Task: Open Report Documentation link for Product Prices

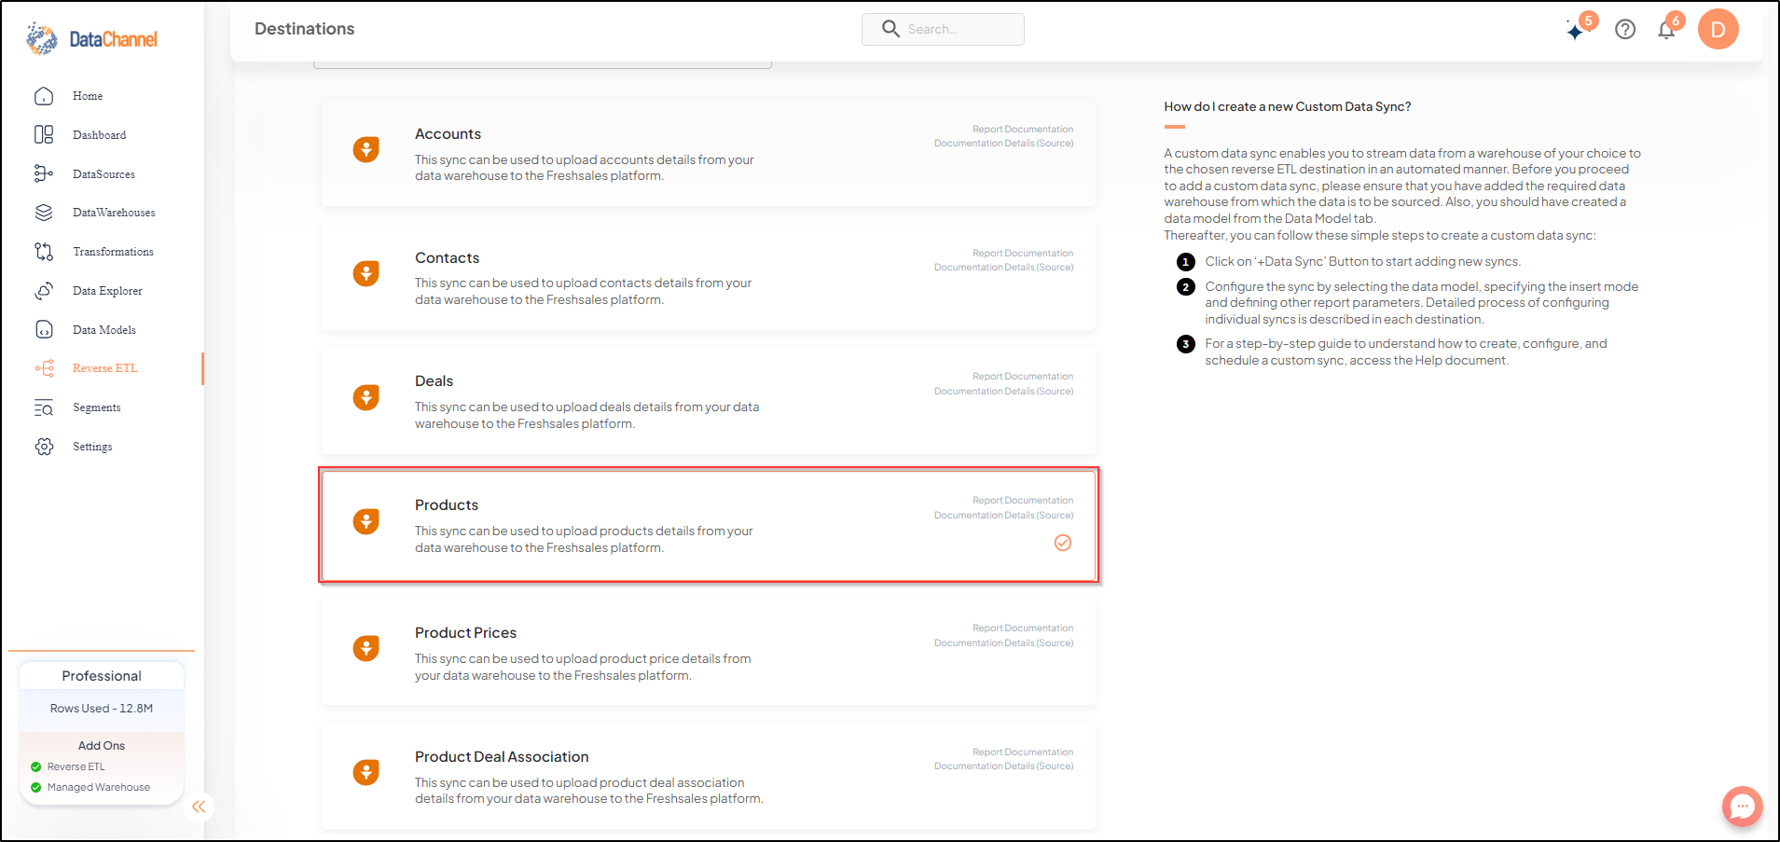Action: tap(1023, 628)
